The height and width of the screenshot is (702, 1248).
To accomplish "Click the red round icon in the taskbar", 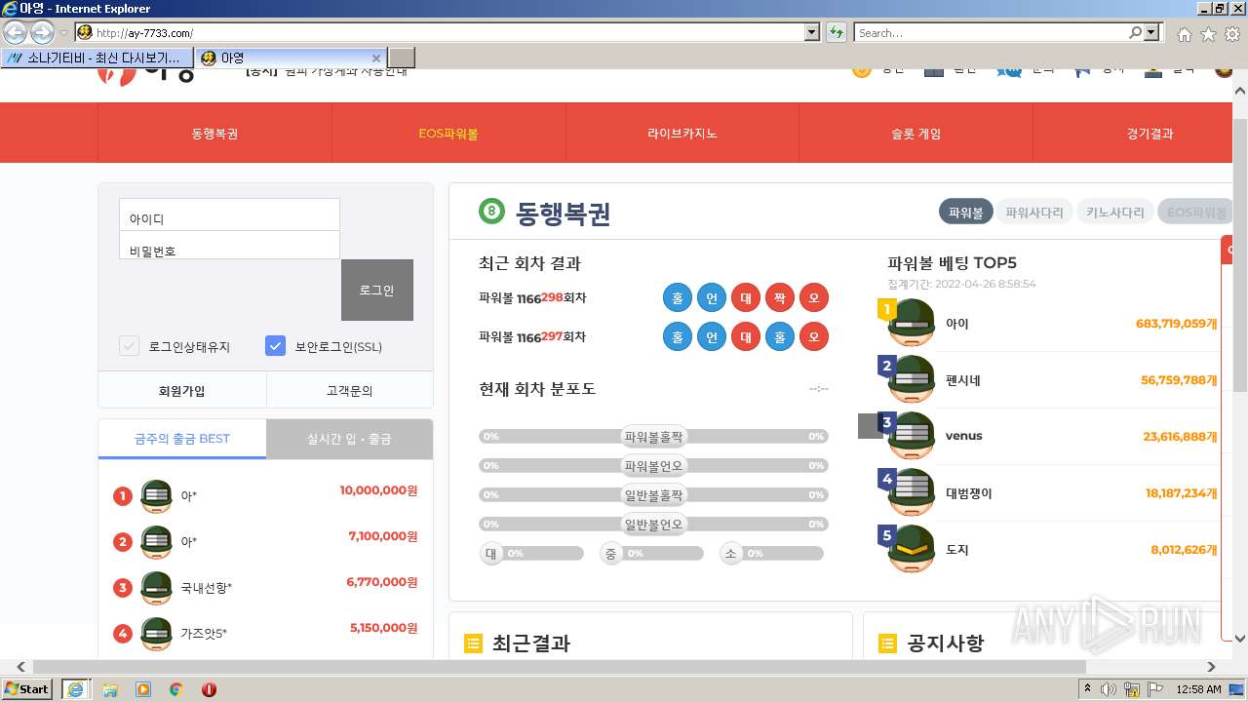I will 209,689.
